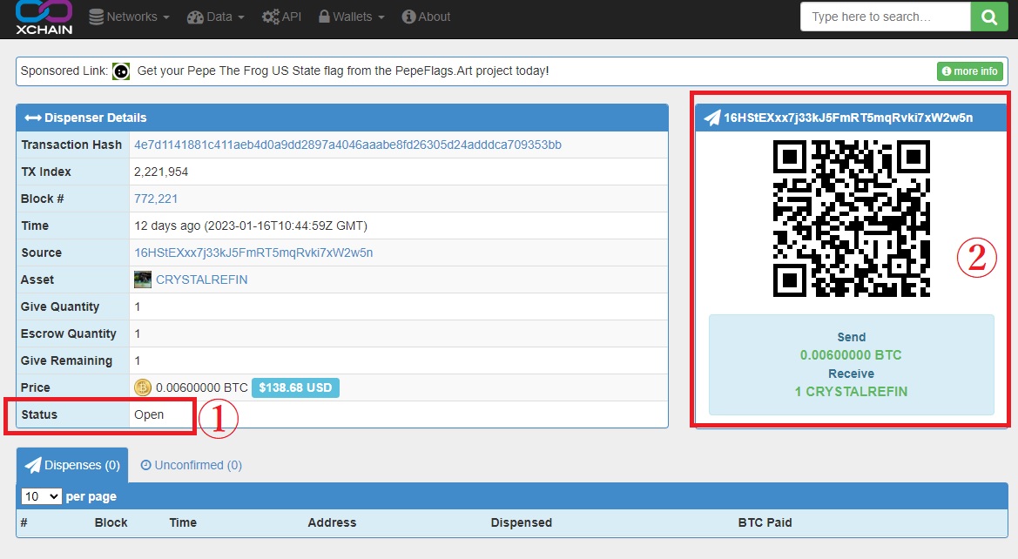Click the Status value Open
The height and width of the screenshot is (559, 1018).
(x=149, y=414)
